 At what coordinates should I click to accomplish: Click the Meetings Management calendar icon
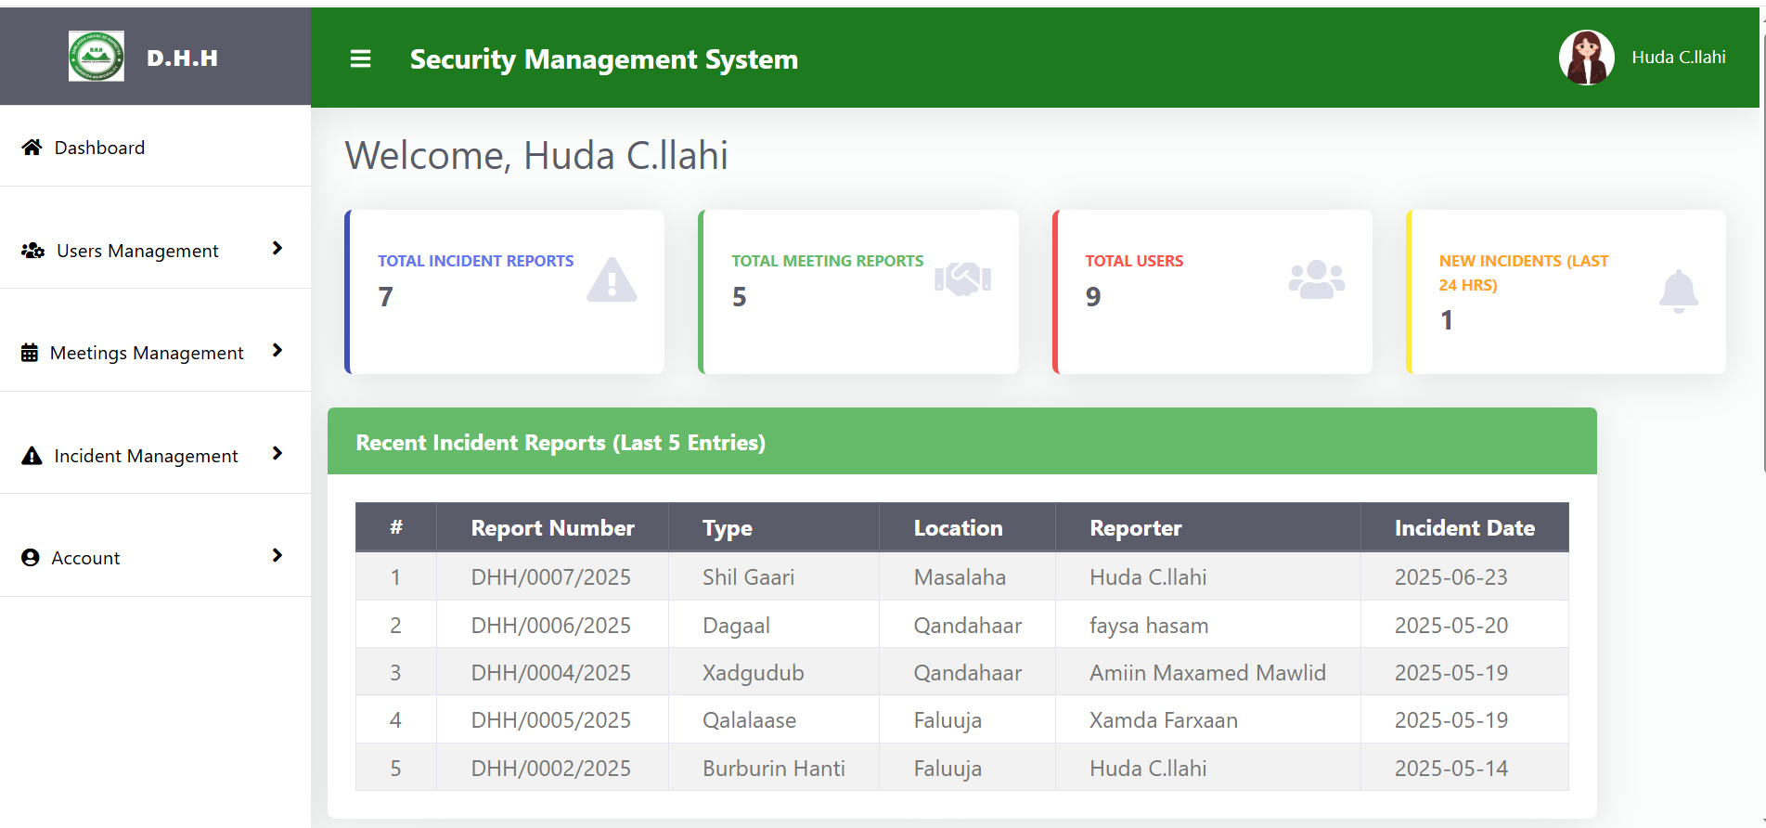tap(30, 353)
